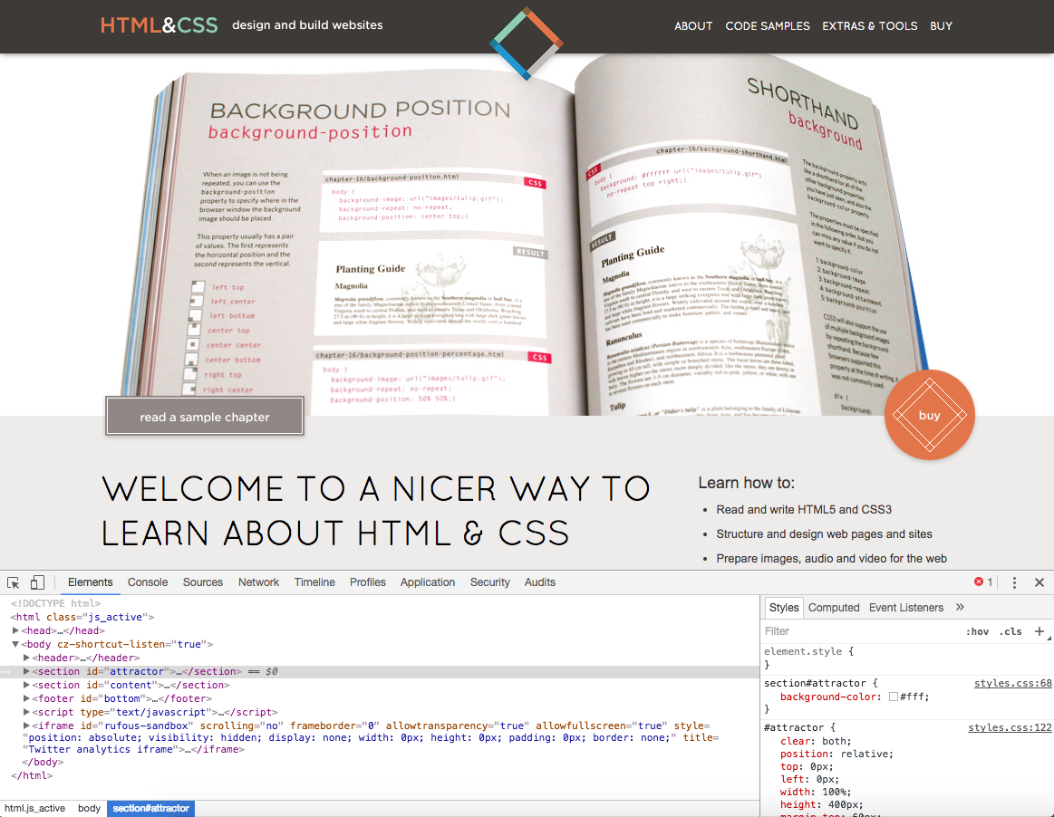1054x817 pixels.
Task: Click the red error count icon
Action: tap(979, 582)
